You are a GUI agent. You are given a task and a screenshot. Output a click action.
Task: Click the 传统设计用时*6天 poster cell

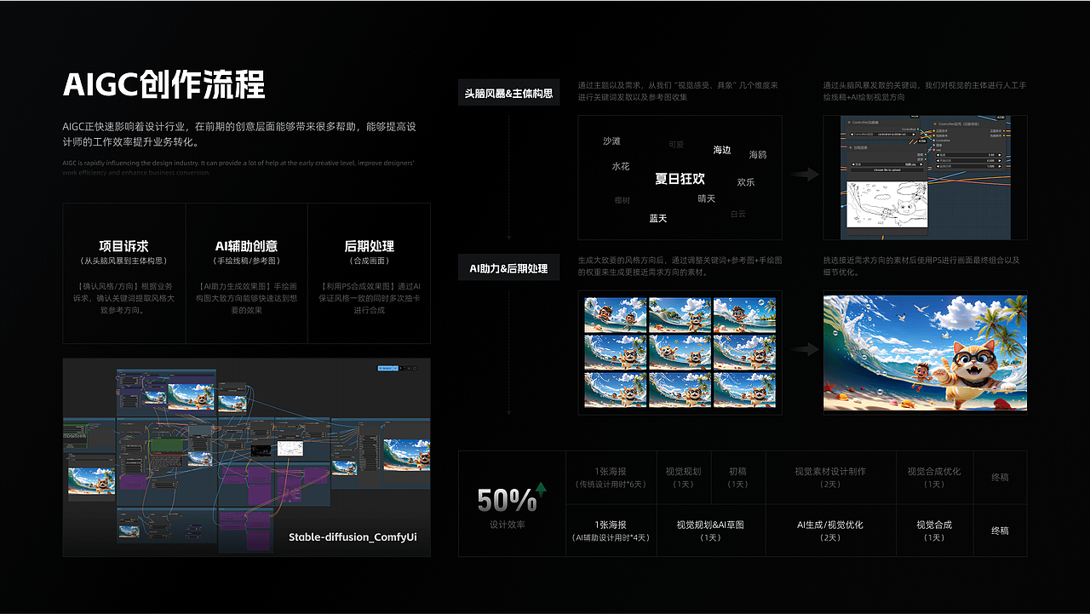click(611, 478)
